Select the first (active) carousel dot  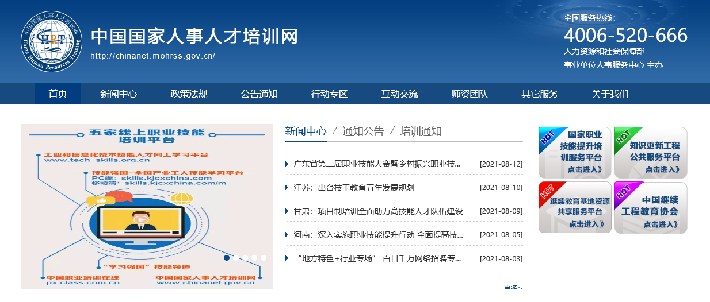[x=227, y=258]
